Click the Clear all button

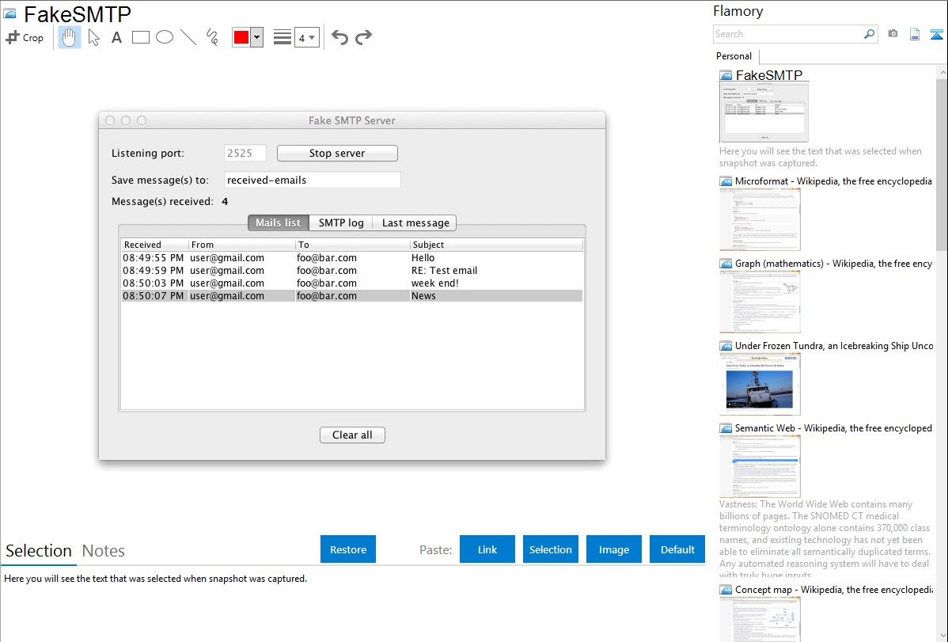(x=352, y=435)
